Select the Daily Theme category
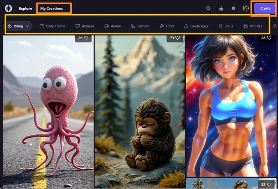 pos(53,26)
